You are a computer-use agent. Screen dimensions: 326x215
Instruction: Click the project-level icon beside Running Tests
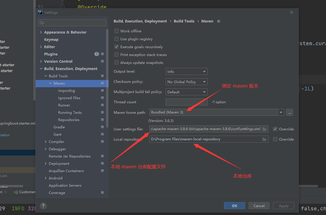click(102, 112)
